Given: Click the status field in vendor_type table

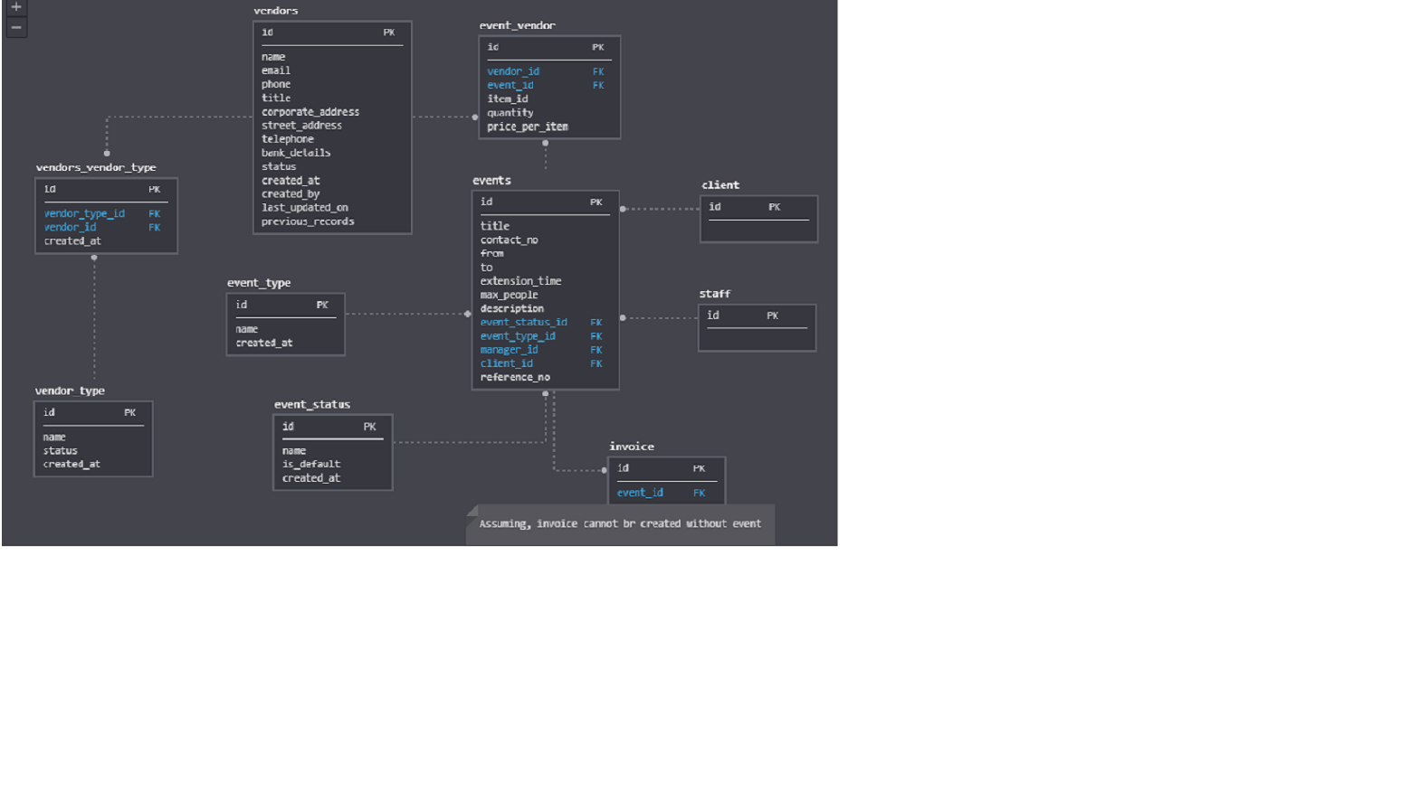Looking at the screenshot, I should coord(60,451).
